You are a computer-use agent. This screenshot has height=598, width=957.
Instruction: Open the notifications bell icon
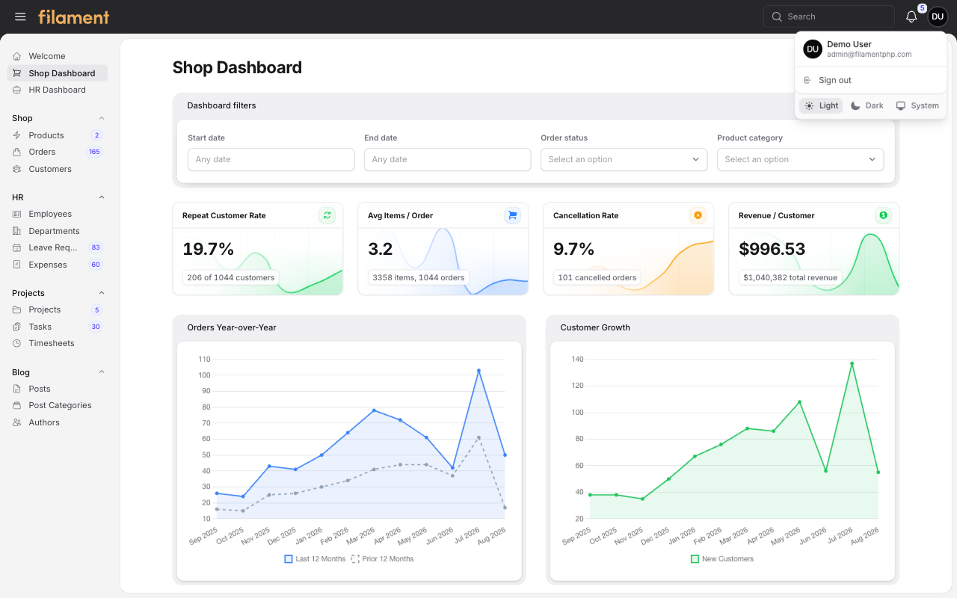(x=911, y=16)
